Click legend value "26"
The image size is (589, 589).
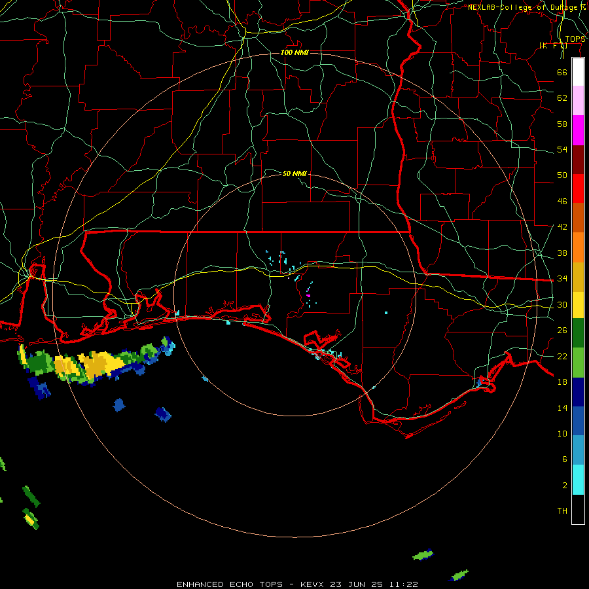coord(562,330)
